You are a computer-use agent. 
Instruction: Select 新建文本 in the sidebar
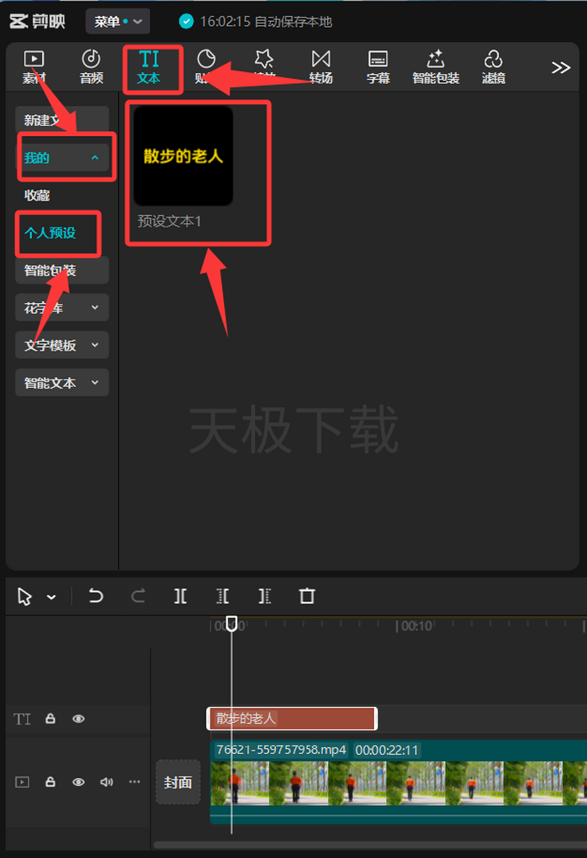[62, 120]
